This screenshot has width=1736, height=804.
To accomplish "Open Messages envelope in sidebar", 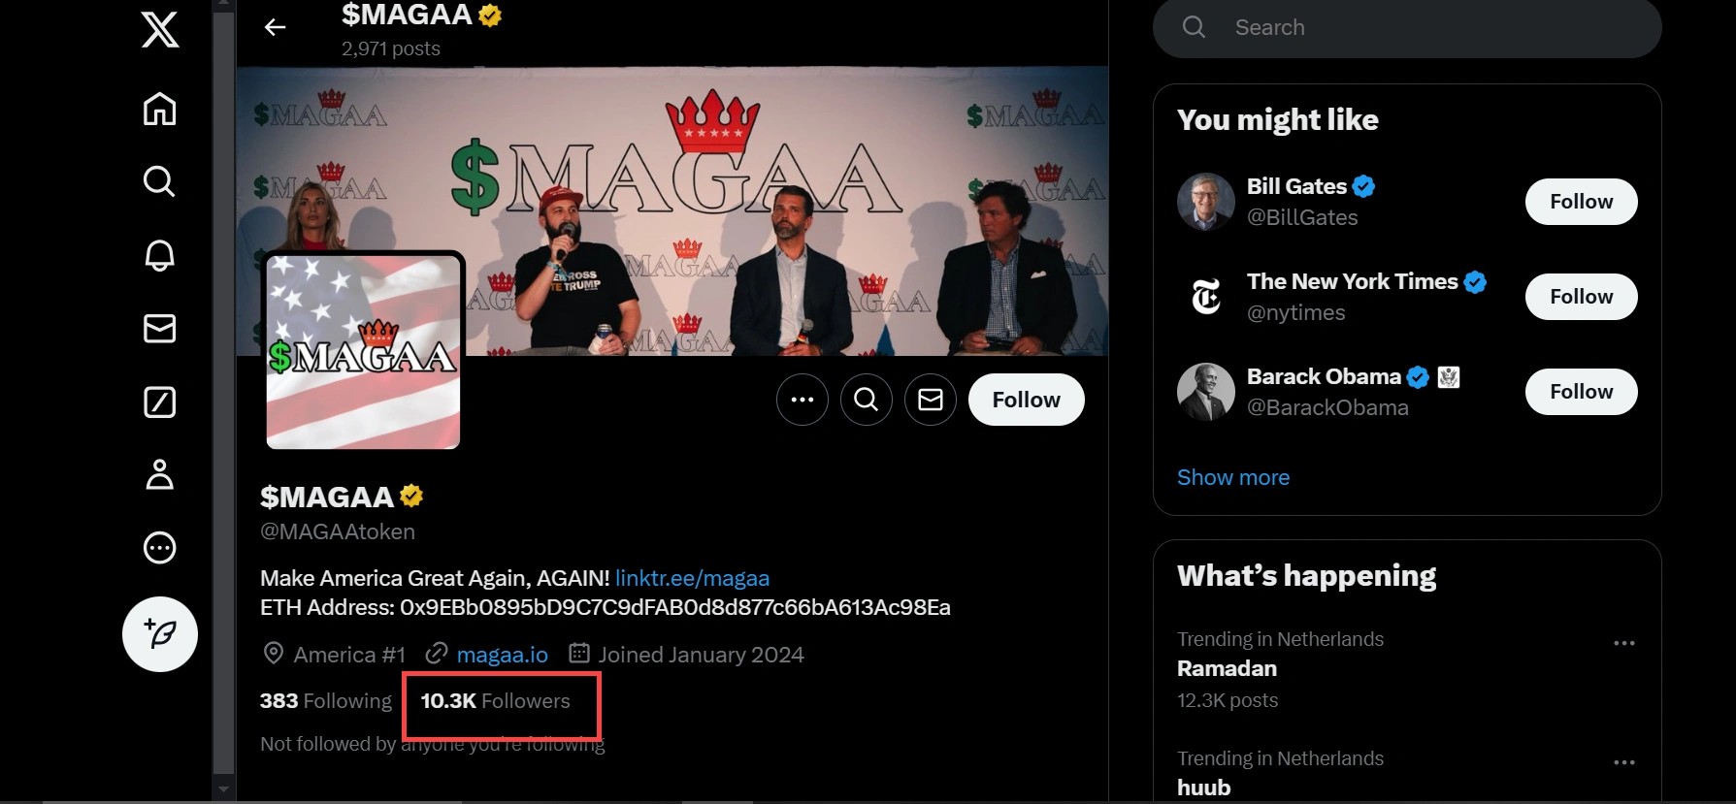I will pyautogui.click(x=160, y=329).
